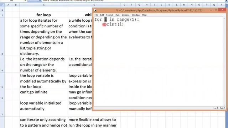Open the File menu in IDLE

tap(96, 15)
